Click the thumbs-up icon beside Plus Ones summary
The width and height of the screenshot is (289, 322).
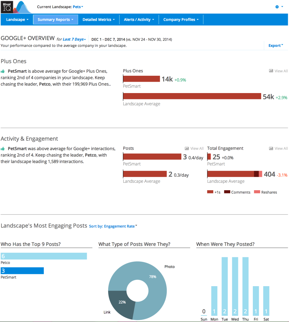tap(3, 71)
